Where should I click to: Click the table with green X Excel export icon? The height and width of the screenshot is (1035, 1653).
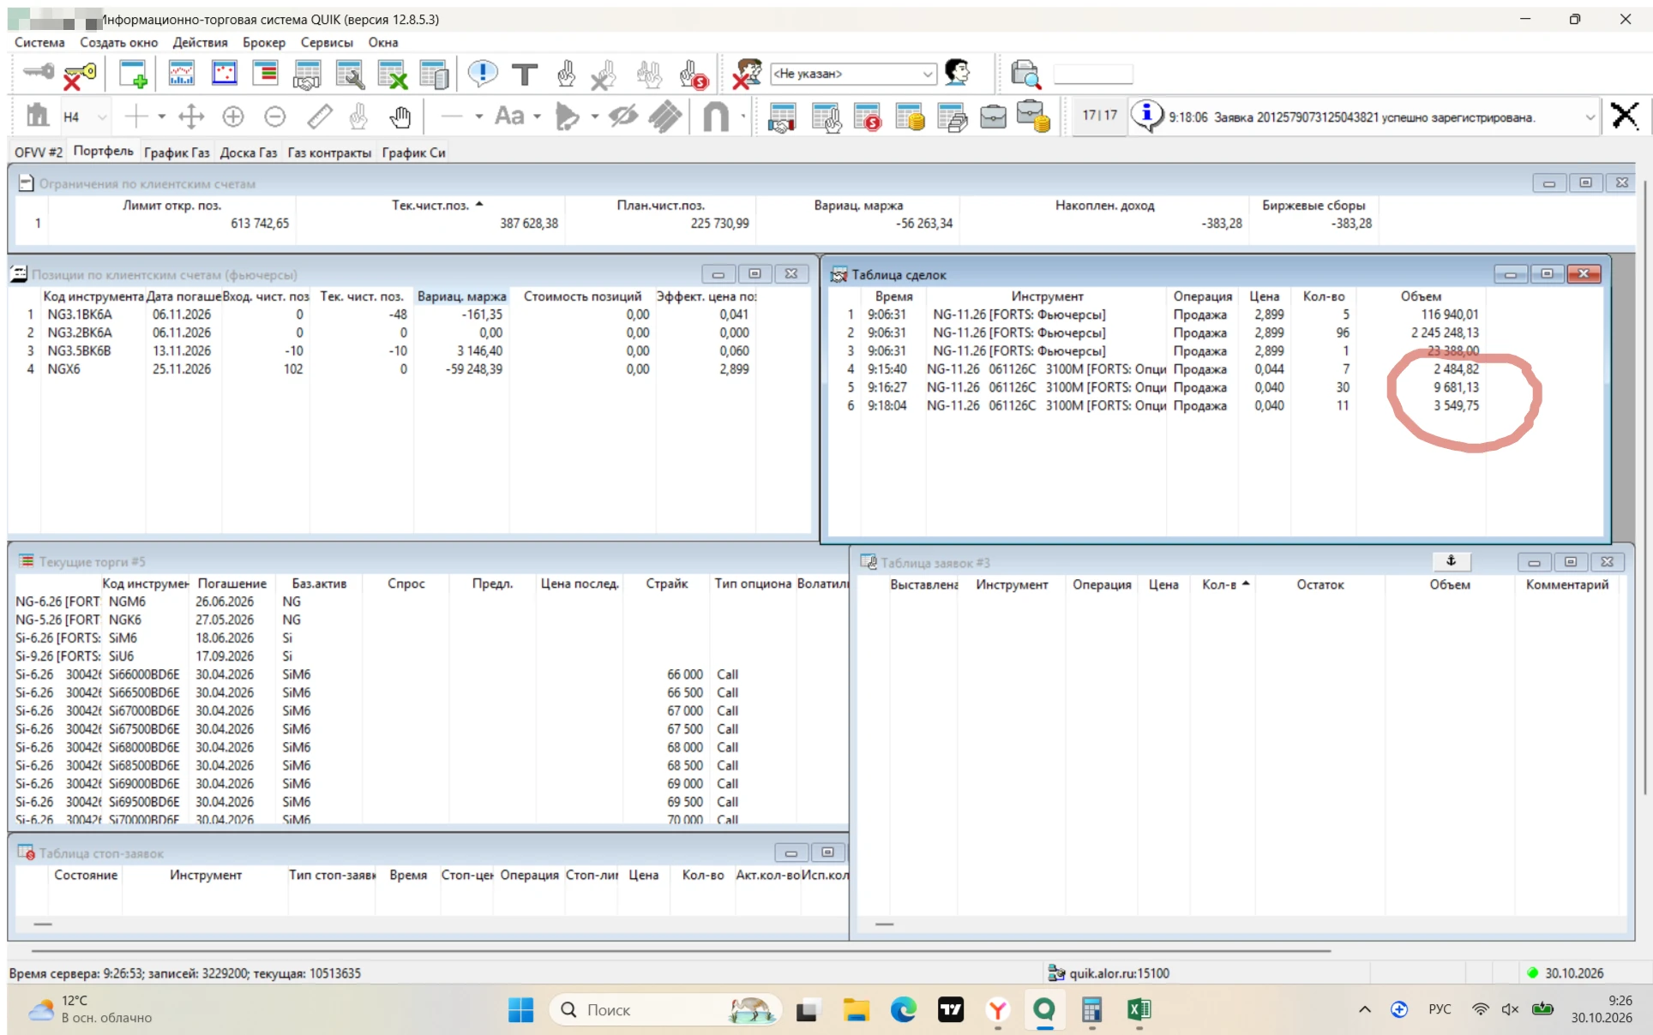tap(393, 75)
